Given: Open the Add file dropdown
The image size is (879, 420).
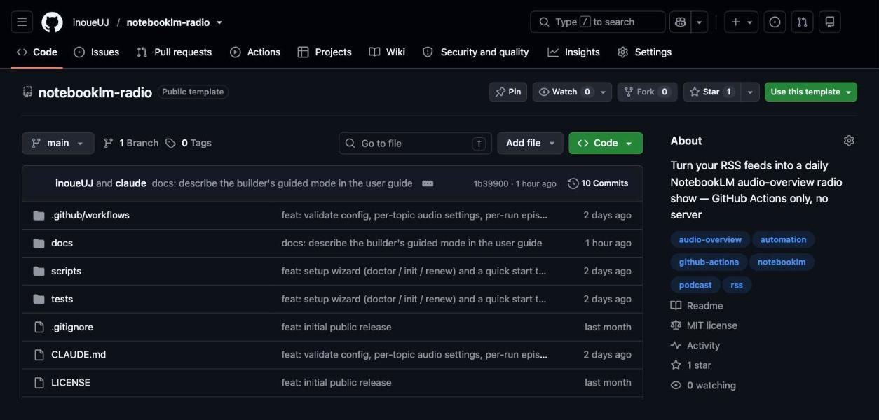Looking at the screenshot, I should 530,143.
